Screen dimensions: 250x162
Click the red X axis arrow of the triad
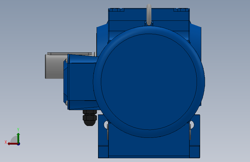[x=12, y=144]
